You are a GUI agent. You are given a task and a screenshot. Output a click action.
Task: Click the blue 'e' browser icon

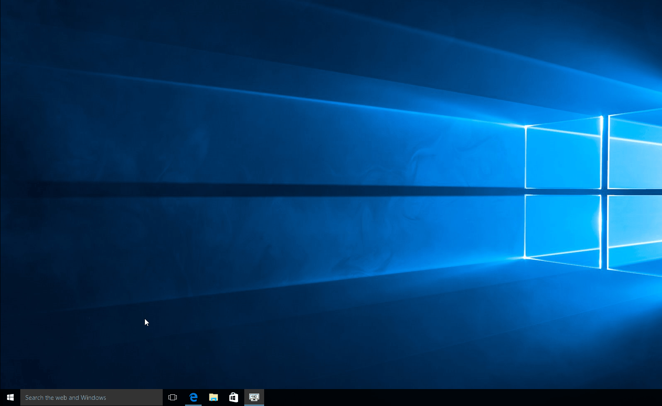point(193,397)
